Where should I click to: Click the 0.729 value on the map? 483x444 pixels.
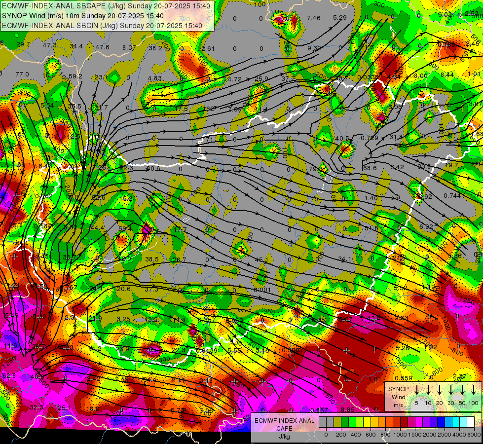click(x=370, y=138)
